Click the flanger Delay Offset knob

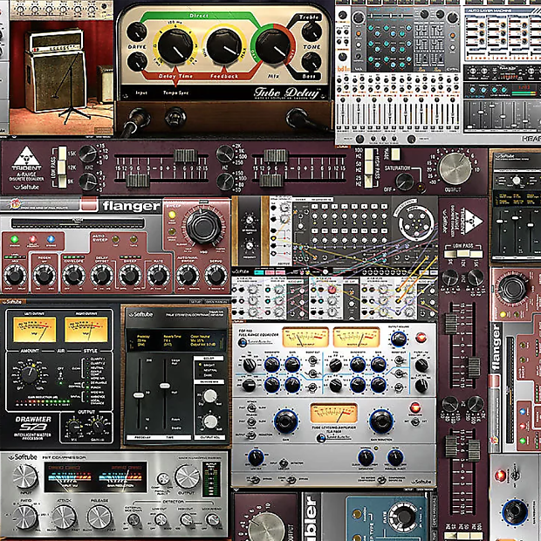click(102, 276)
